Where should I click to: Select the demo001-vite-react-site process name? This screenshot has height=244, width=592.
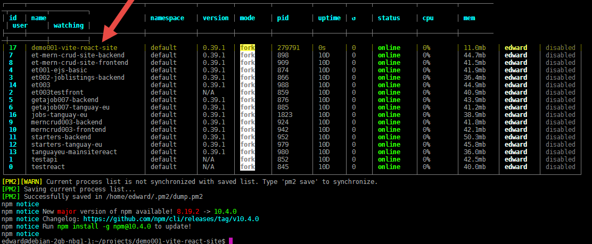coord(74,48)
